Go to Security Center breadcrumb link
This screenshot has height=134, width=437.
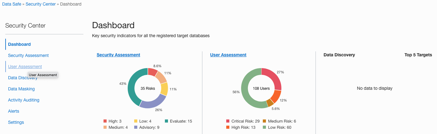click(x=41, y=4)
